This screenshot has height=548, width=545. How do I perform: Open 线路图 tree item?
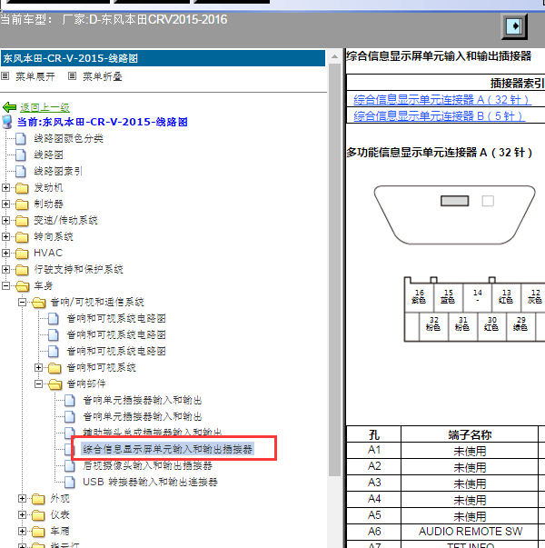(x=48, y=154)
